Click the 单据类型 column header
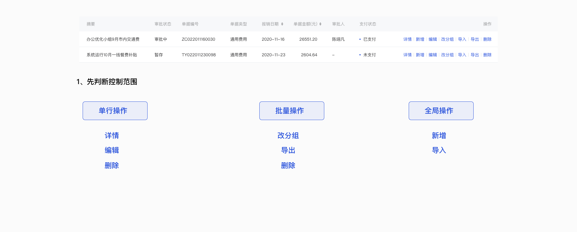Viewport: 577px width, 232px height. 239,24
